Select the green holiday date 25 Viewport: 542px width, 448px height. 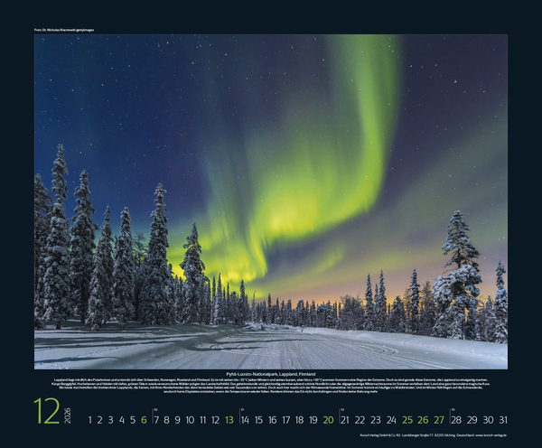point(407,420)
